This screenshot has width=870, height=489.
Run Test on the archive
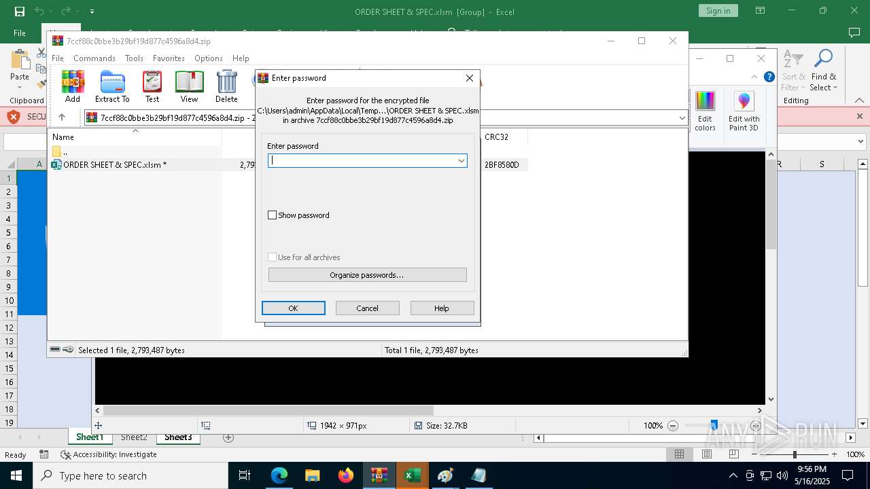coord(152,87)
